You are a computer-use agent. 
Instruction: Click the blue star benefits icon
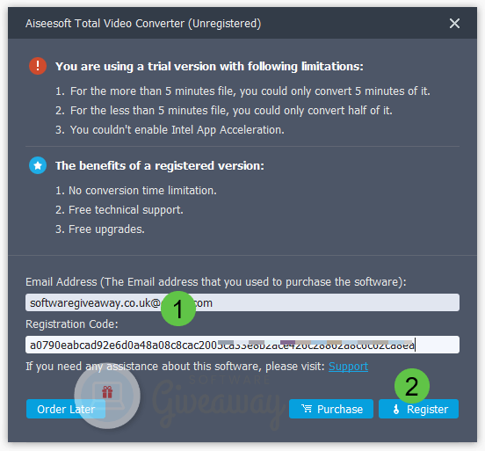pos(38,165)
